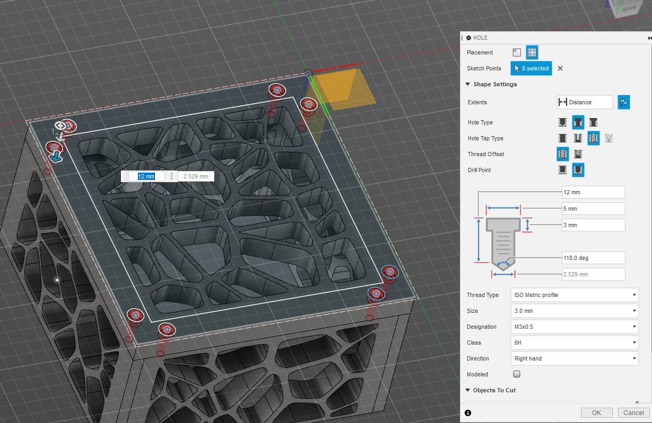Select the flat Drill Point icon

[562, 170]
